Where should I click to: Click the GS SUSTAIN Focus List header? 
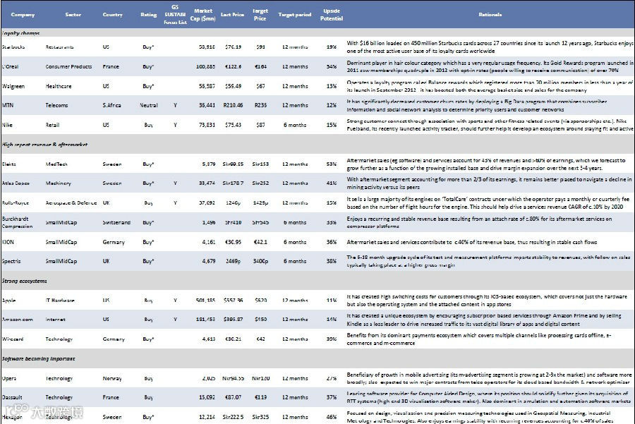tap(175, 15)
